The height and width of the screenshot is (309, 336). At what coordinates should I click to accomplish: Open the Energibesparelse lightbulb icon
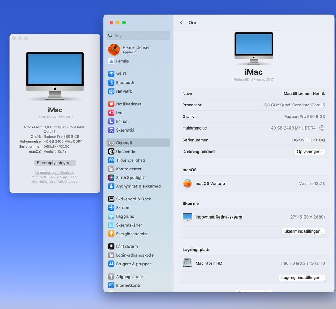click(x=111, y=234)
